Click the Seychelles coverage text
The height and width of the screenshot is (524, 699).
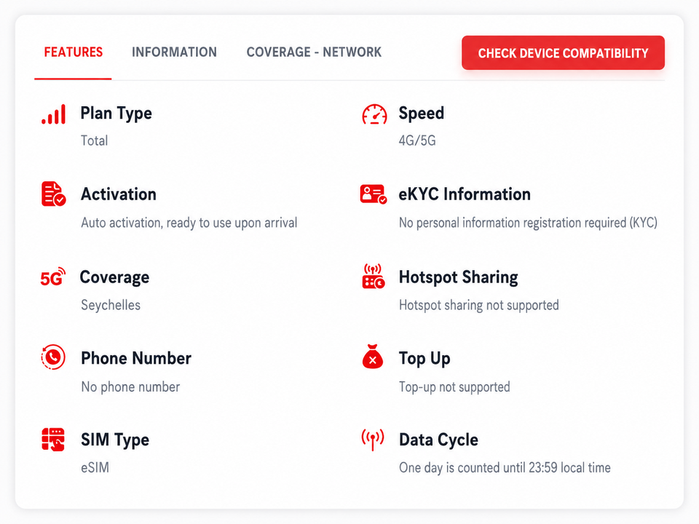[111, 305]
